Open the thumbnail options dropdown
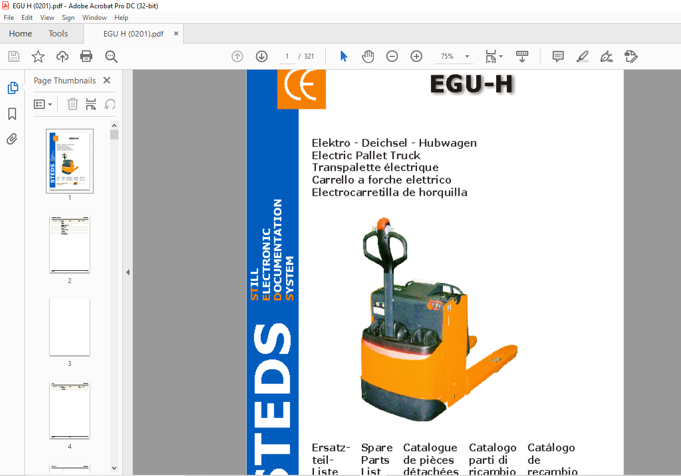The height and width of the screenshot is (476, 681). (43, 104)
